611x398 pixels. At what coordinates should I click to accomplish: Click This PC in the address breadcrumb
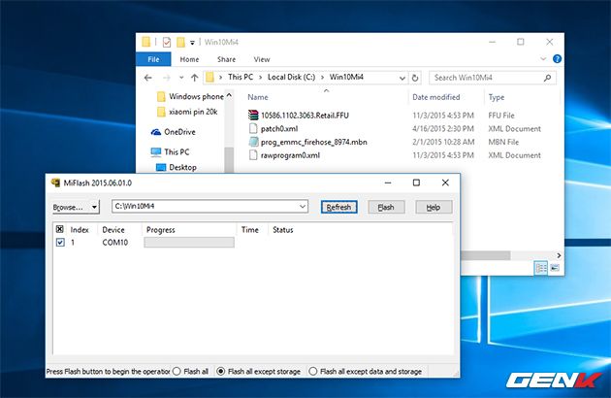click(241, 77)
